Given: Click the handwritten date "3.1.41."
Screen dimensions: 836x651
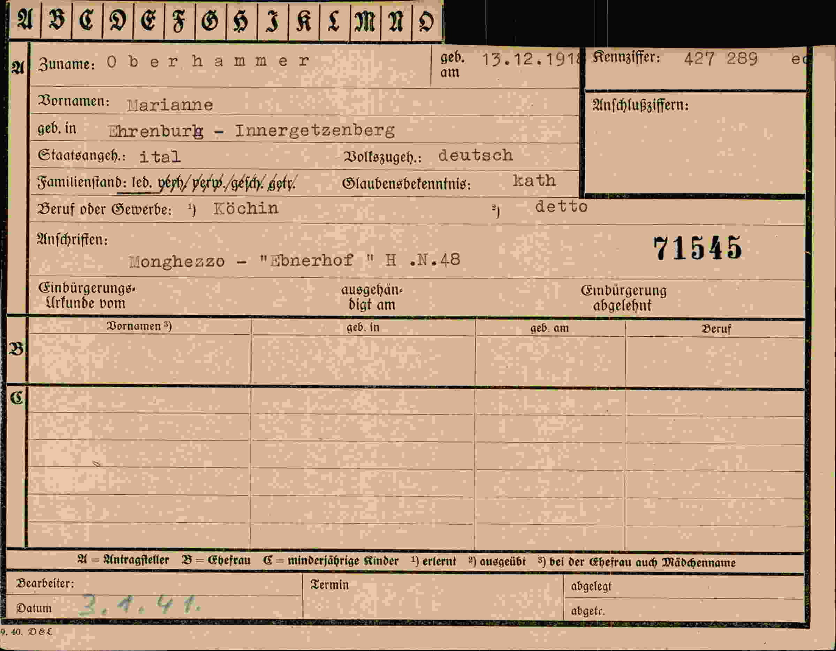Looking at the screenshot, I should click(140, 605).
